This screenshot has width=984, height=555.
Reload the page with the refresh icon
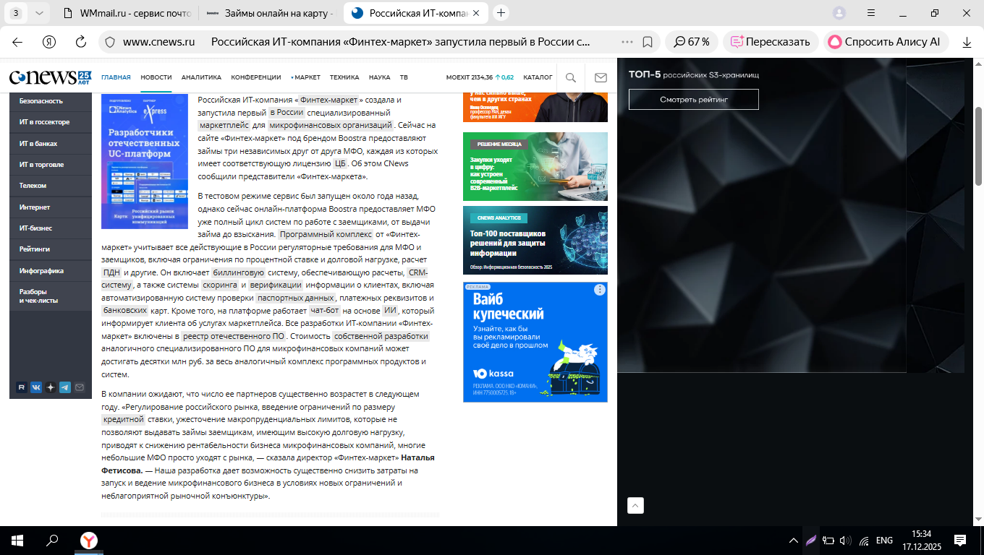coord(81,42)
